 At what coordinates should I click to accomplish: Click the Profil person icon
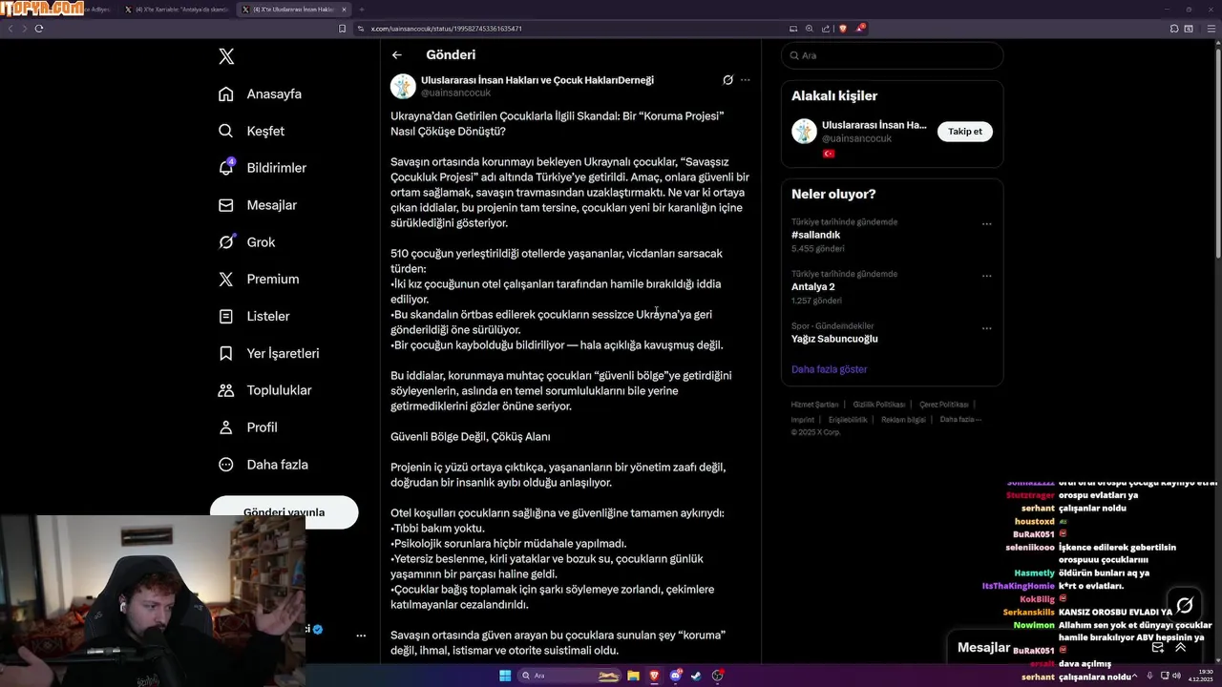(226, 427)
